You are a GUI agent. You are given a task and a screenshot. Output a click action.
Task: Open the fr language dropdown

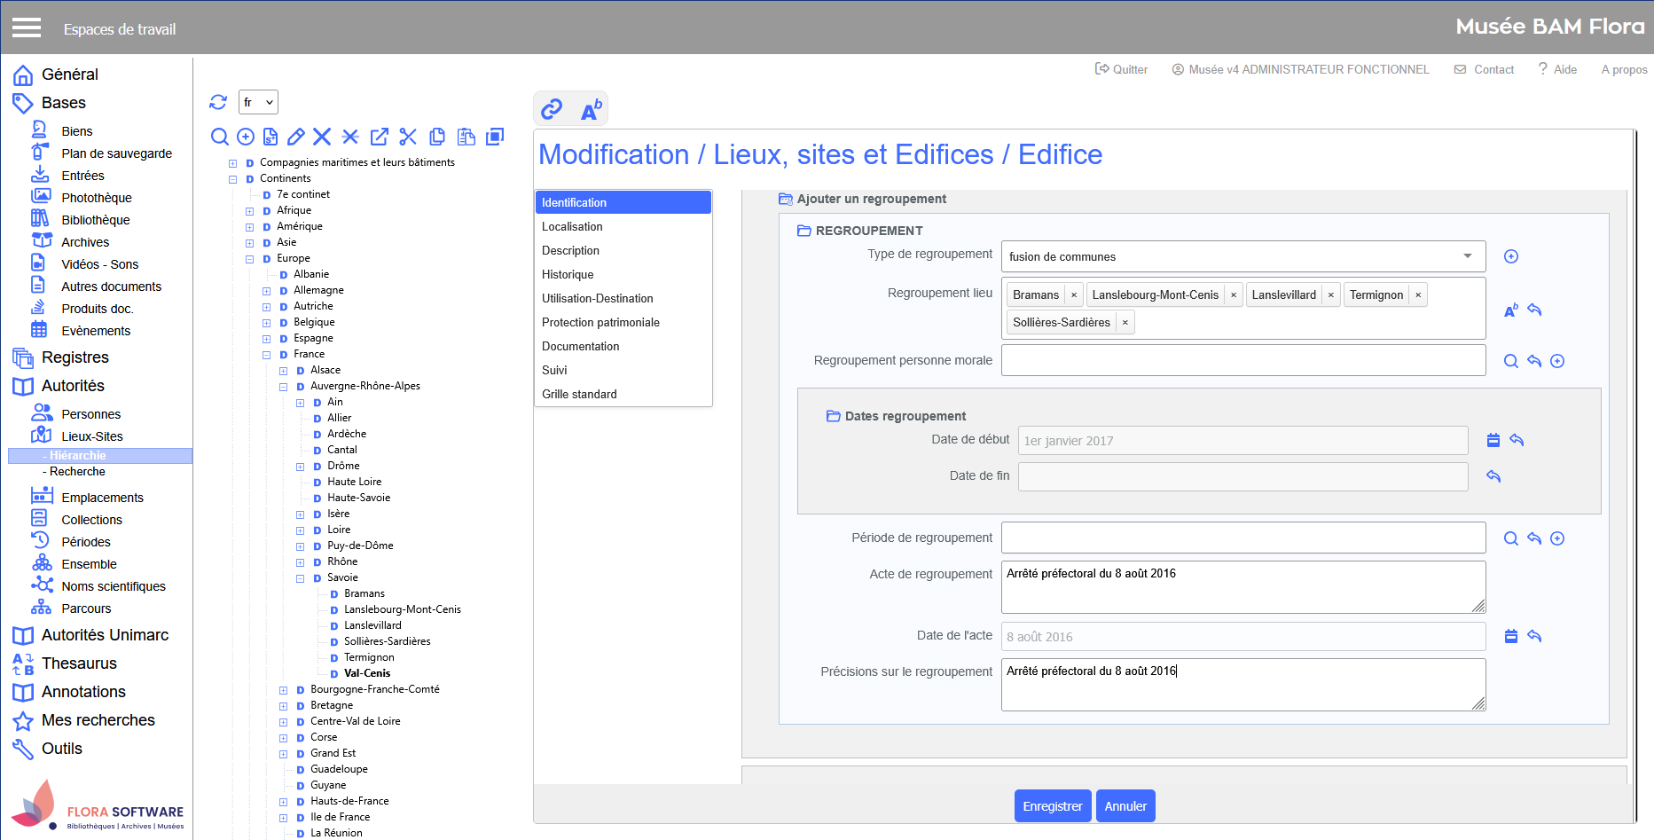coord(258,102)
